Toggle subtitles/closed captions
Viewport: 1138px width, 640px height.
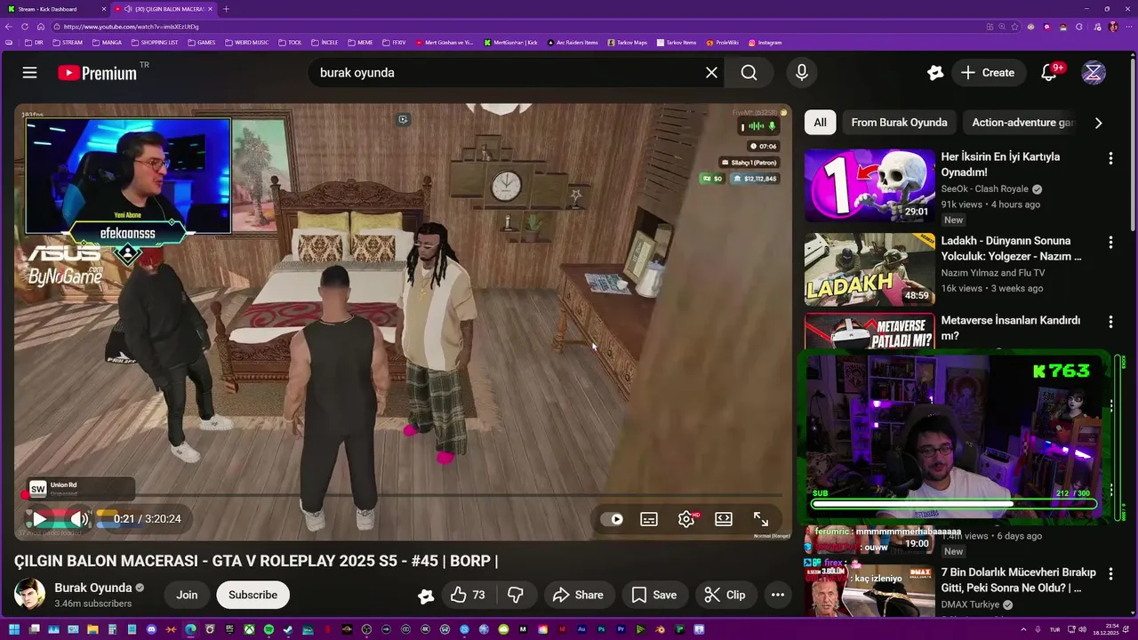click(649, 519)
